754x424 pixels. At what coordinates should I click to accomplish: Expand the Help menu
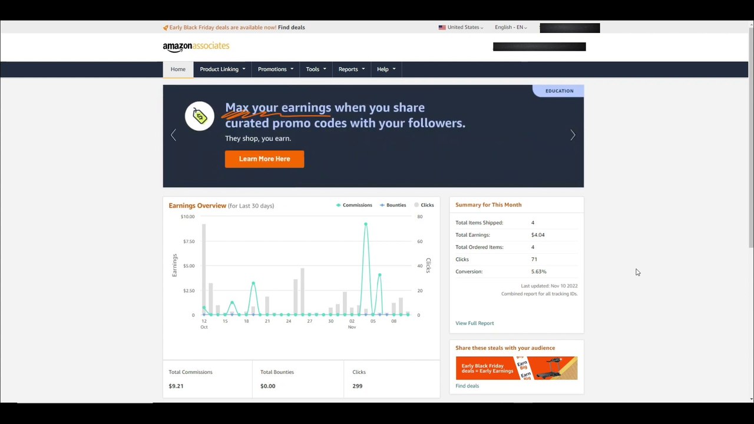tap(386, 69)
